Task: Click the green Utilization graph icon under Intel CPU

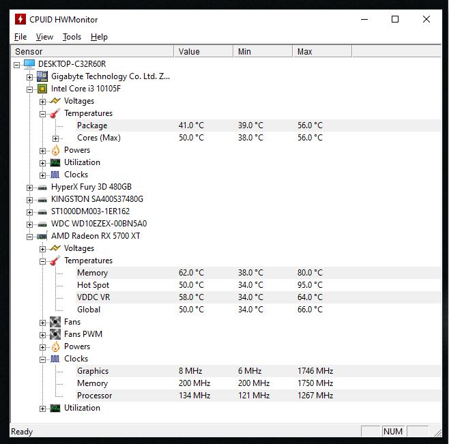Action: point(55,162)
